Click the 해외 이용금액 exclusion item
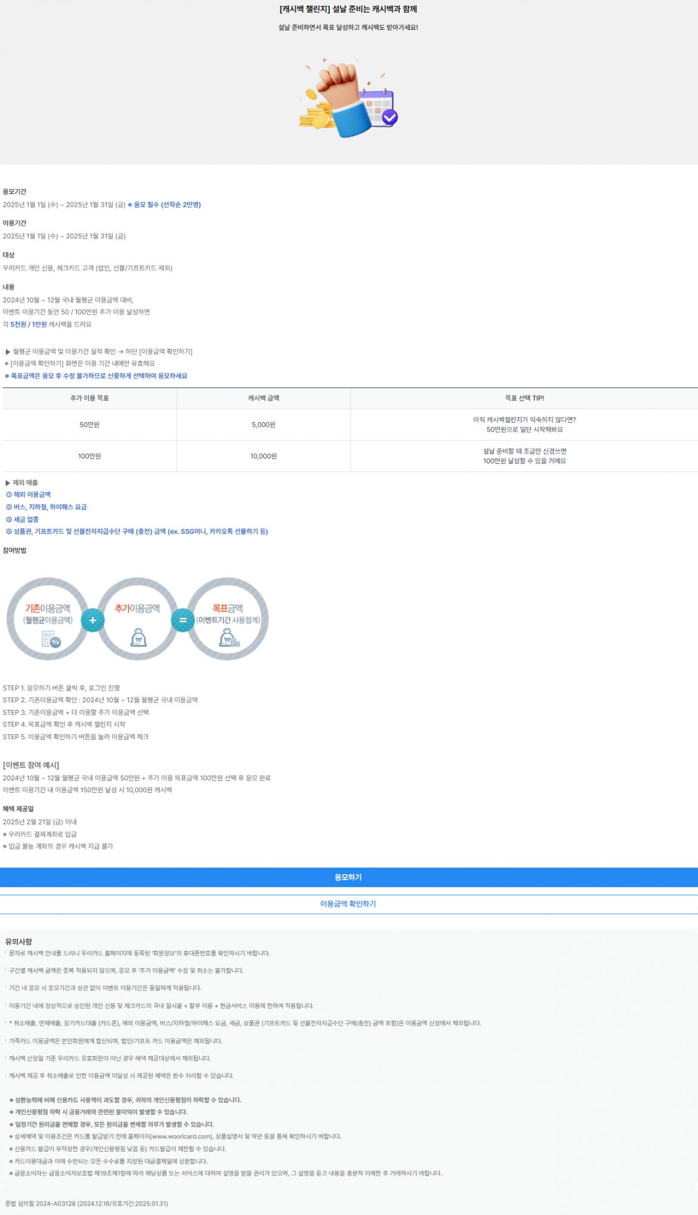 point(28,494)
